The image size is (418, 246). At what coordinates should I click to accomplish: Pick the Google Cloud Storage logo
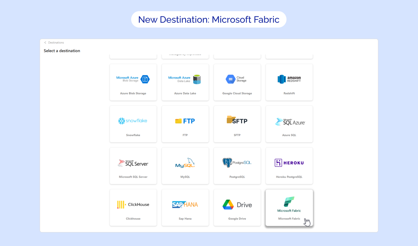[x=237, y=79]
